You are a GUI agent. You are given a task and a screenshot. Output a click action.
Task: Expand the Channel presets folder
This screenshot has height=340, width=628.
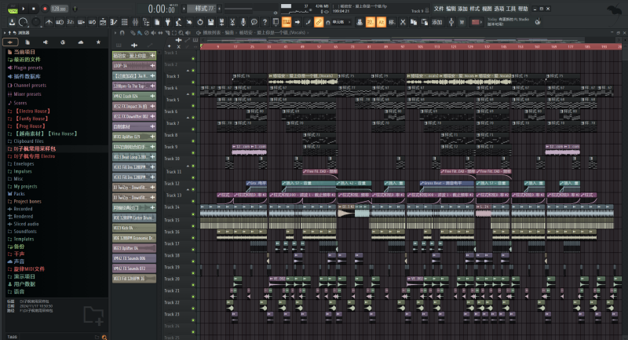(x=27, y=86)
